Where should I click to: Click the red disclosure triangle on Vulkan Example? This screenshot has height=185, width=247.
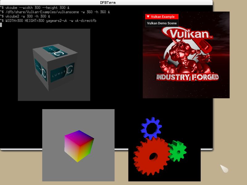(x=148, y=17)
